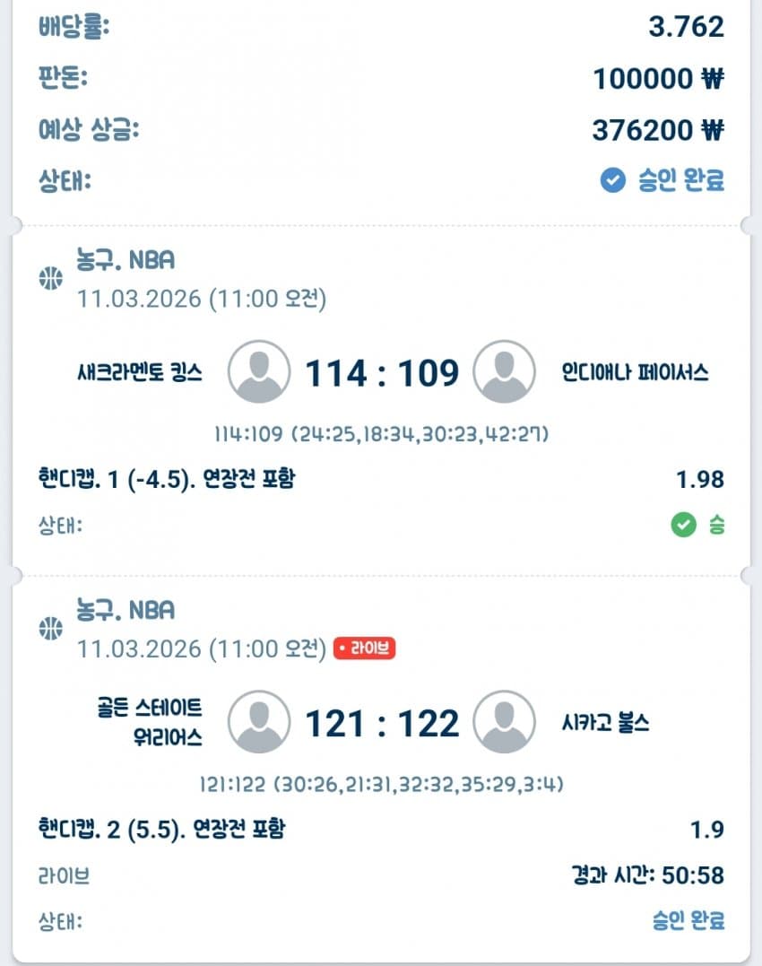Click the 1.9 handicap odds value

(706, 830)
